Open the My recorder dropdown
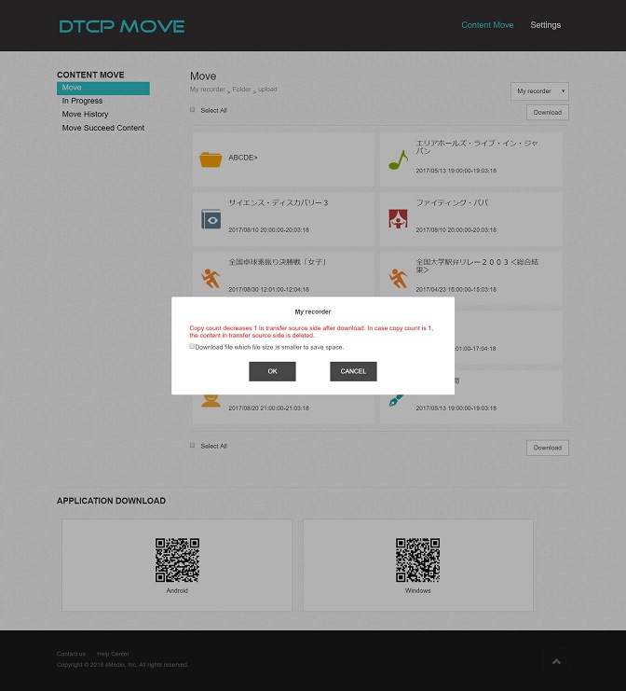The width and height of the screenshot is (626, 691). coord(539,91)
